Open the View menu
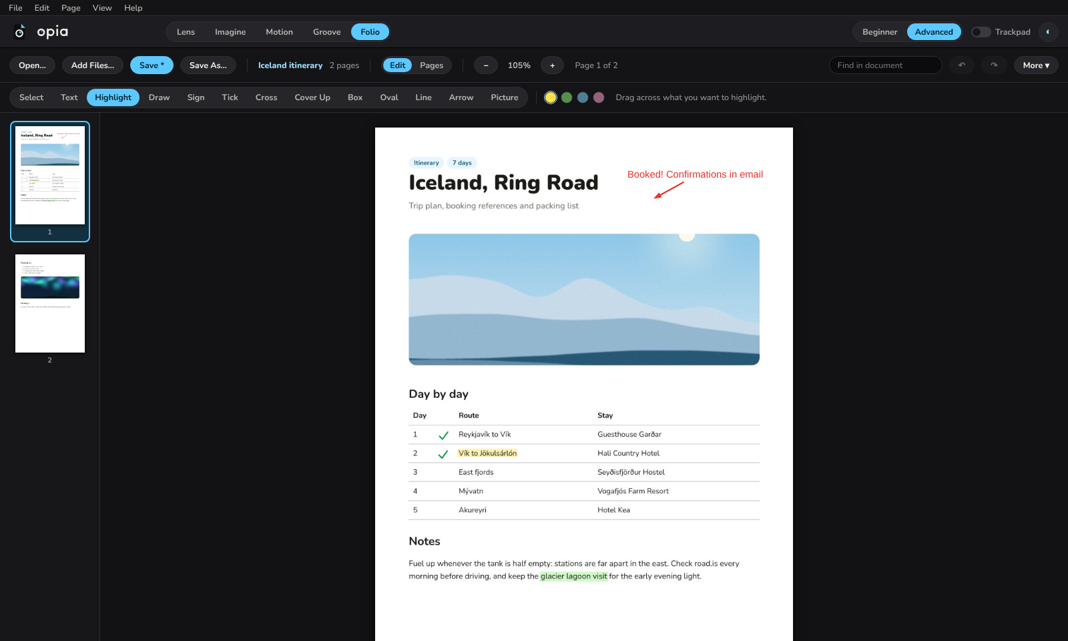The image size is (1068, 641). 102,8
